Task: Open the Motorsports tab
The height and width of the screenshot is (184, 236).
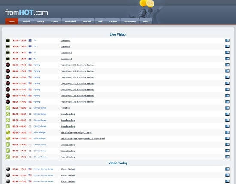Action: [x=130, y=21]
